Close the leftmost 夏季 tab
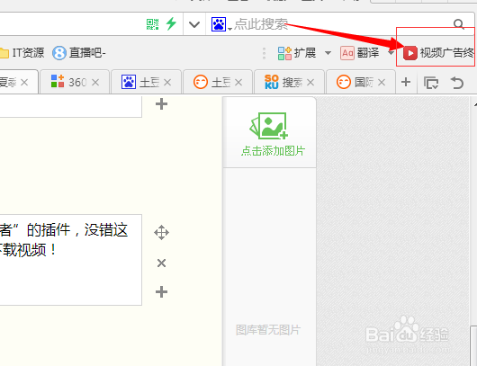This screenshot has height=366, width=477. [x=24, y=83]
